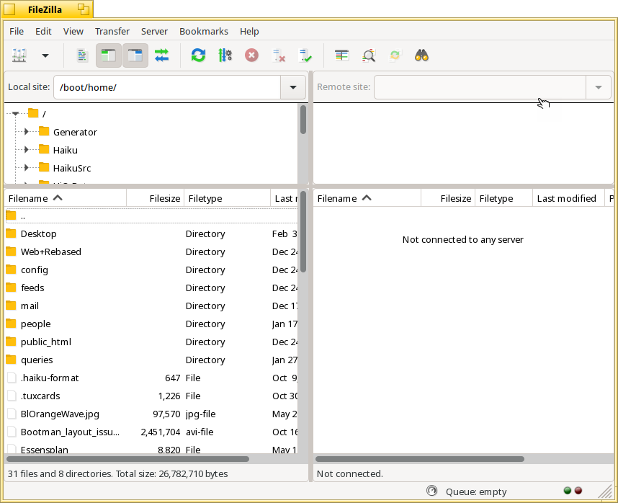Reconnect to last server

pos(305,55)
